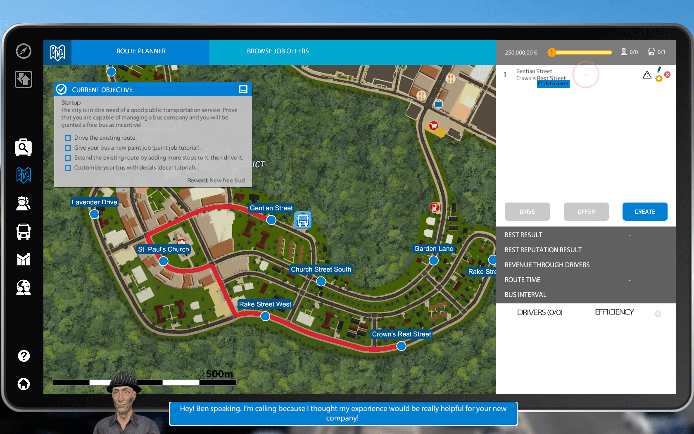Open the Efficiency tab
This screenshot has height=434, width=694.
(x=614, y=312)
